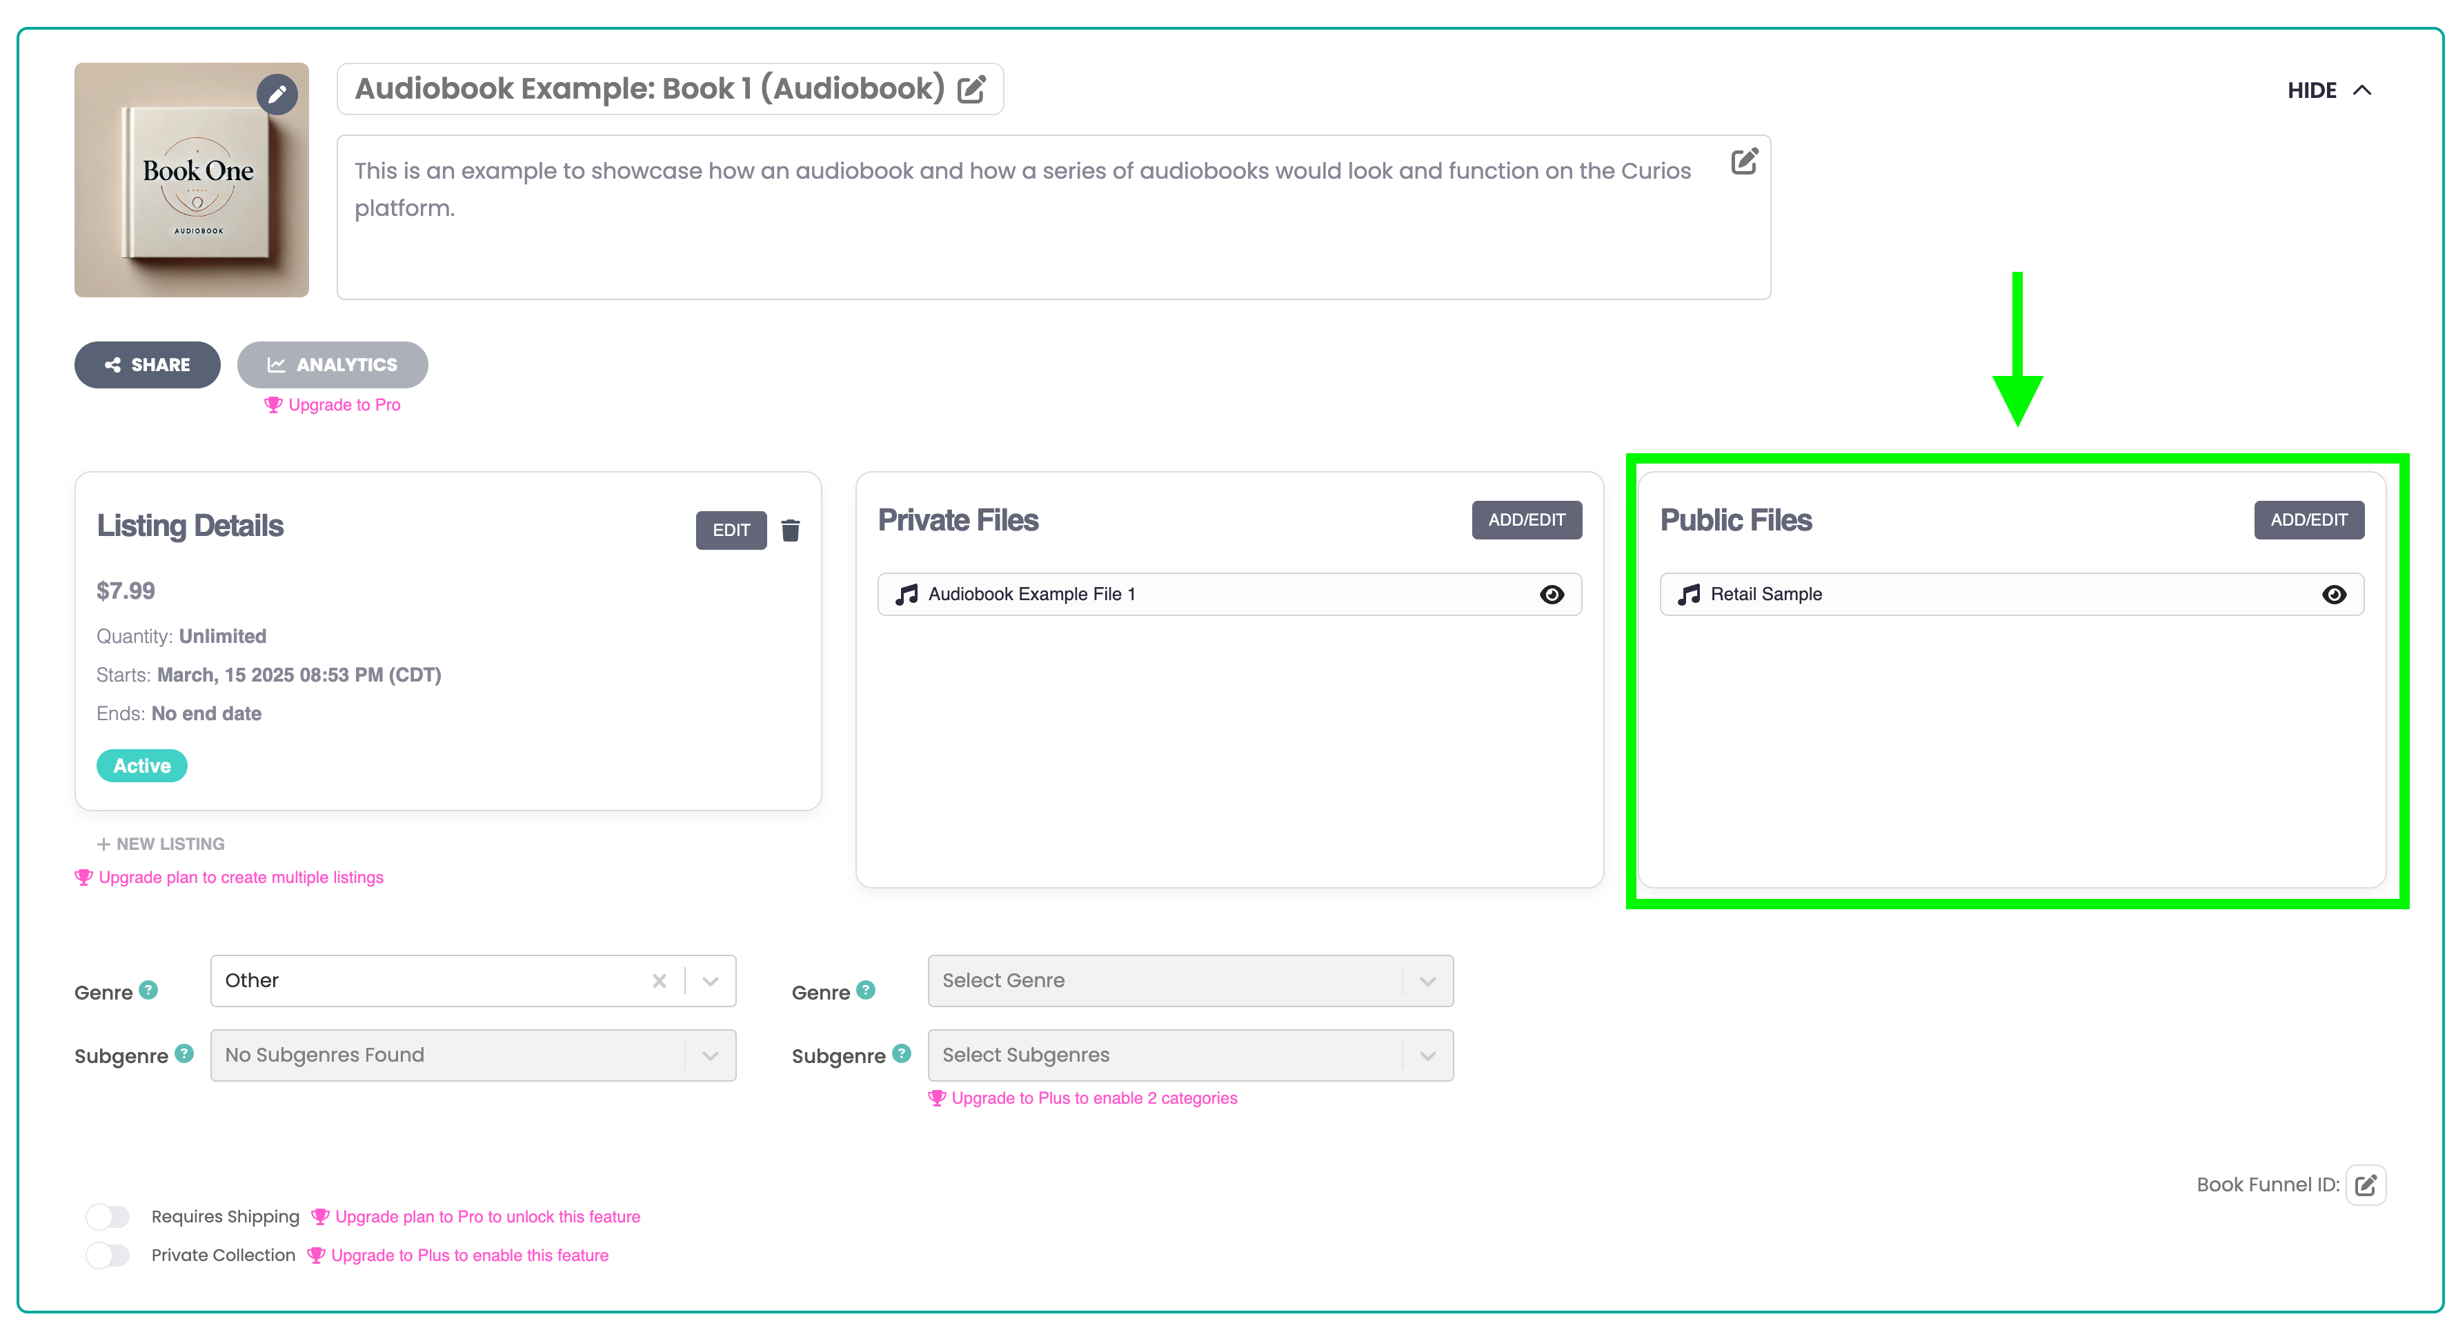Screen dimensions: 2456x1330
Task: Delete the listing with the trash icon
Action: click(791, 530)
